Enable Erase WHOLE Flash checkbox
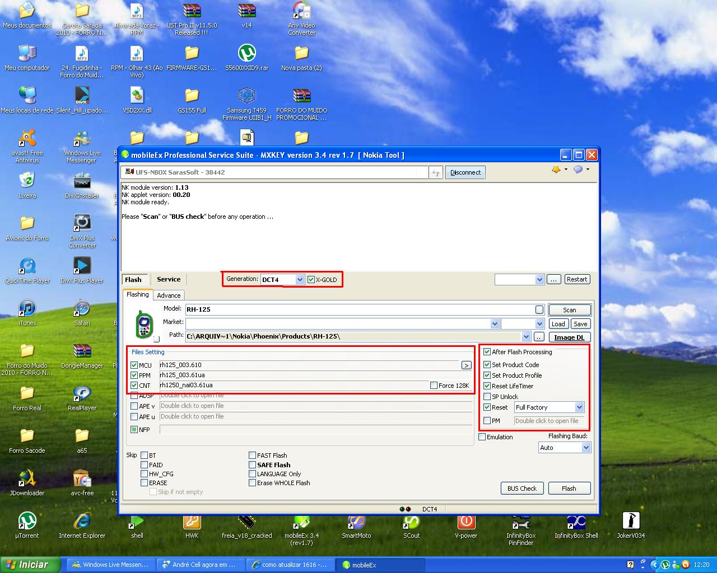The width and height of the screenshot is (717, 573). tap(252, 482)
